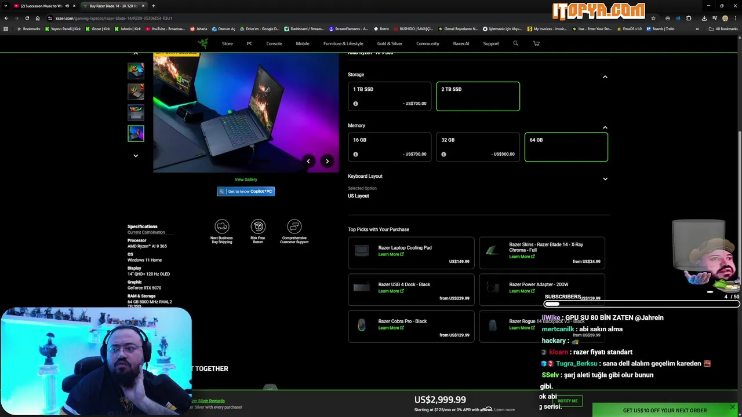742x417 pixels.
Task: Open the browser home button
Action: (38, 18)
